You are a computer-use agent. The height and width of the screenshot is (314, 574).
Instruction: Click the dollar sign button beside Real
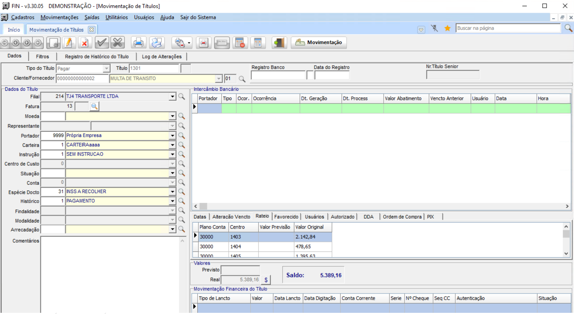coord(266,280)
